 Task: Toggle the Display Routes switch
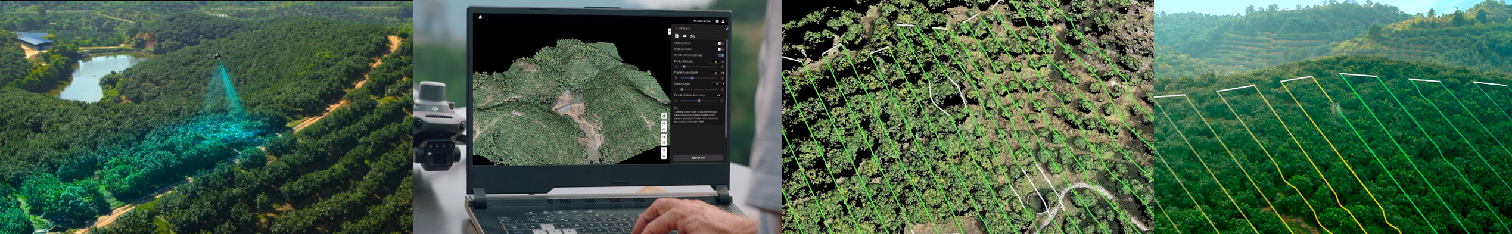[721, 49]
